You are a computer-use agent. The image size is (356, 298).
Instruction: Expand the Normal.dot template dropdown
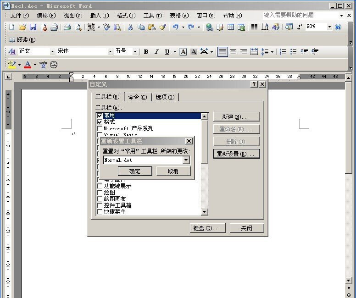point(186,160)
